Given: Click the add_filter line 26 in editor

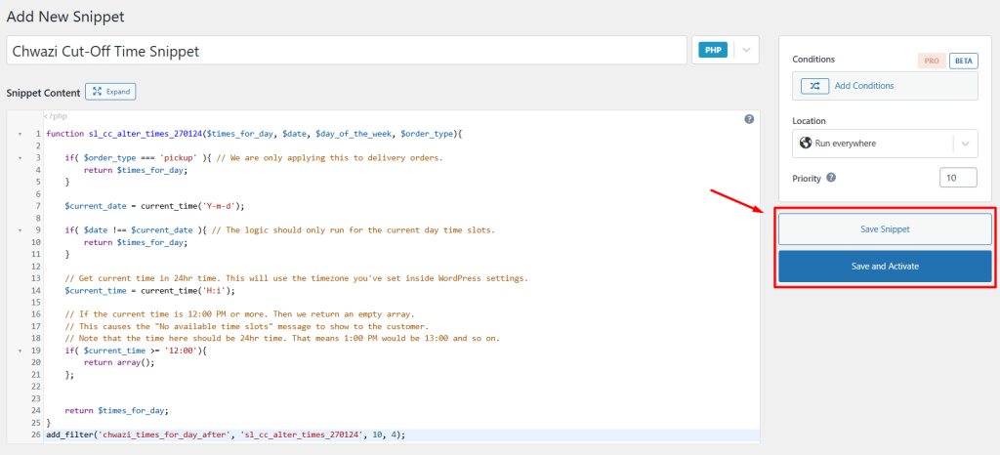Looking at the screenshot, I should pos(226,434).
